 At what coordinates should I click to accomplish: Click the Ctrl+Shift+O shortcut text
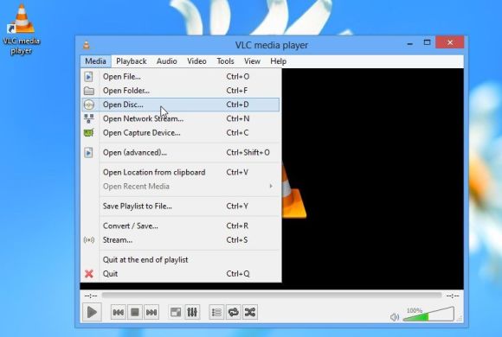coord(248,152)
